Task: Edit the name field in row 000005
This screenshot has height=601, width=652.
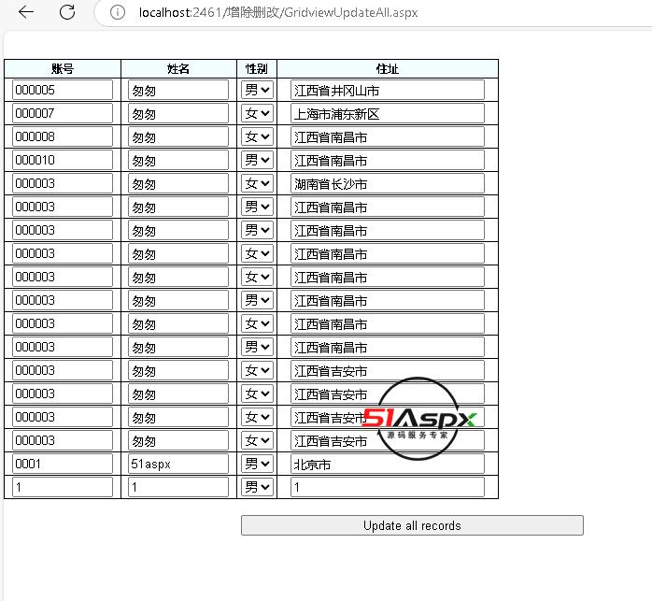Action: click(x=178, y=90)
